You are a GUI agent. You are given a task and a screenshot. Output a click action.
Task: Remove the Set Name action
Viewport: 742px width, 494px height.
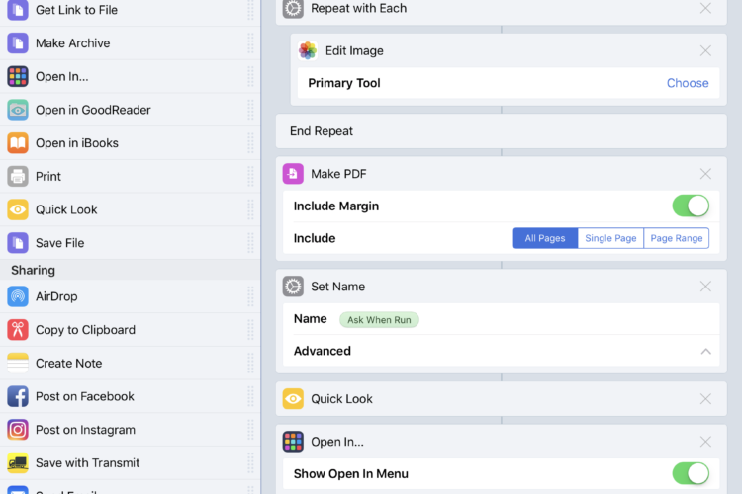point(705,287)
